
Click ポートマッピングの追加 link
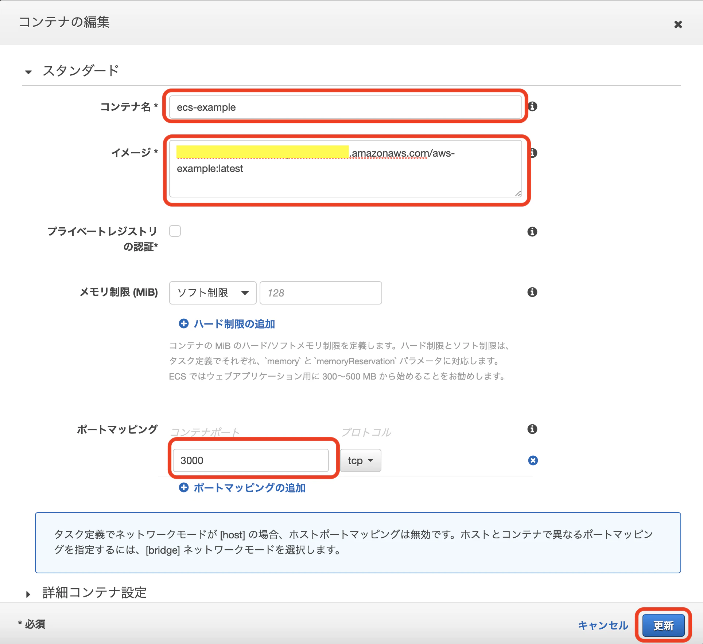click(250, 488)
